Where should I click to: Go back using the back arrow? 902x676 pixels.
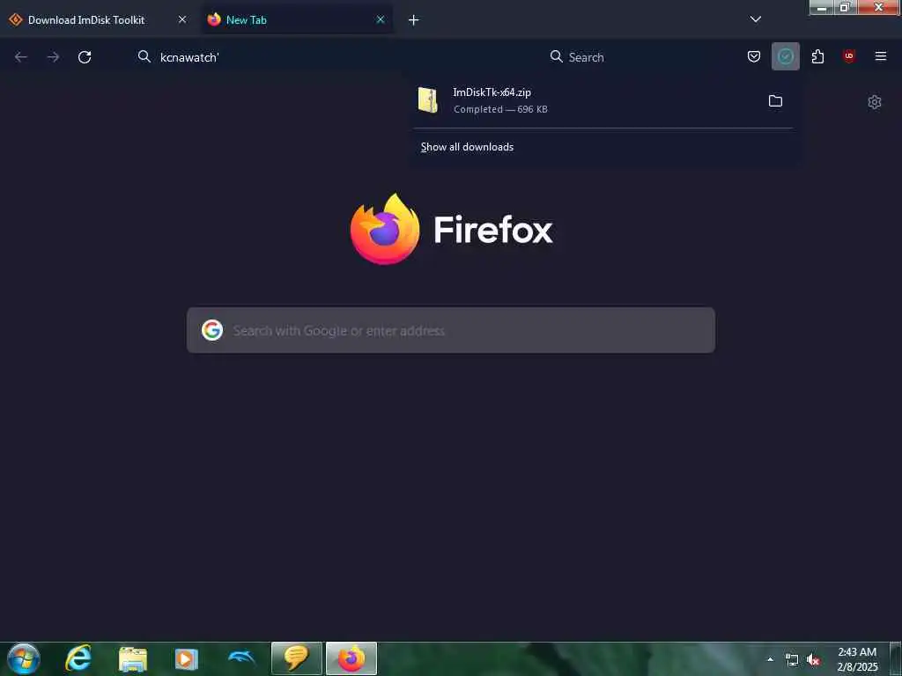click(x=21, y=57)
